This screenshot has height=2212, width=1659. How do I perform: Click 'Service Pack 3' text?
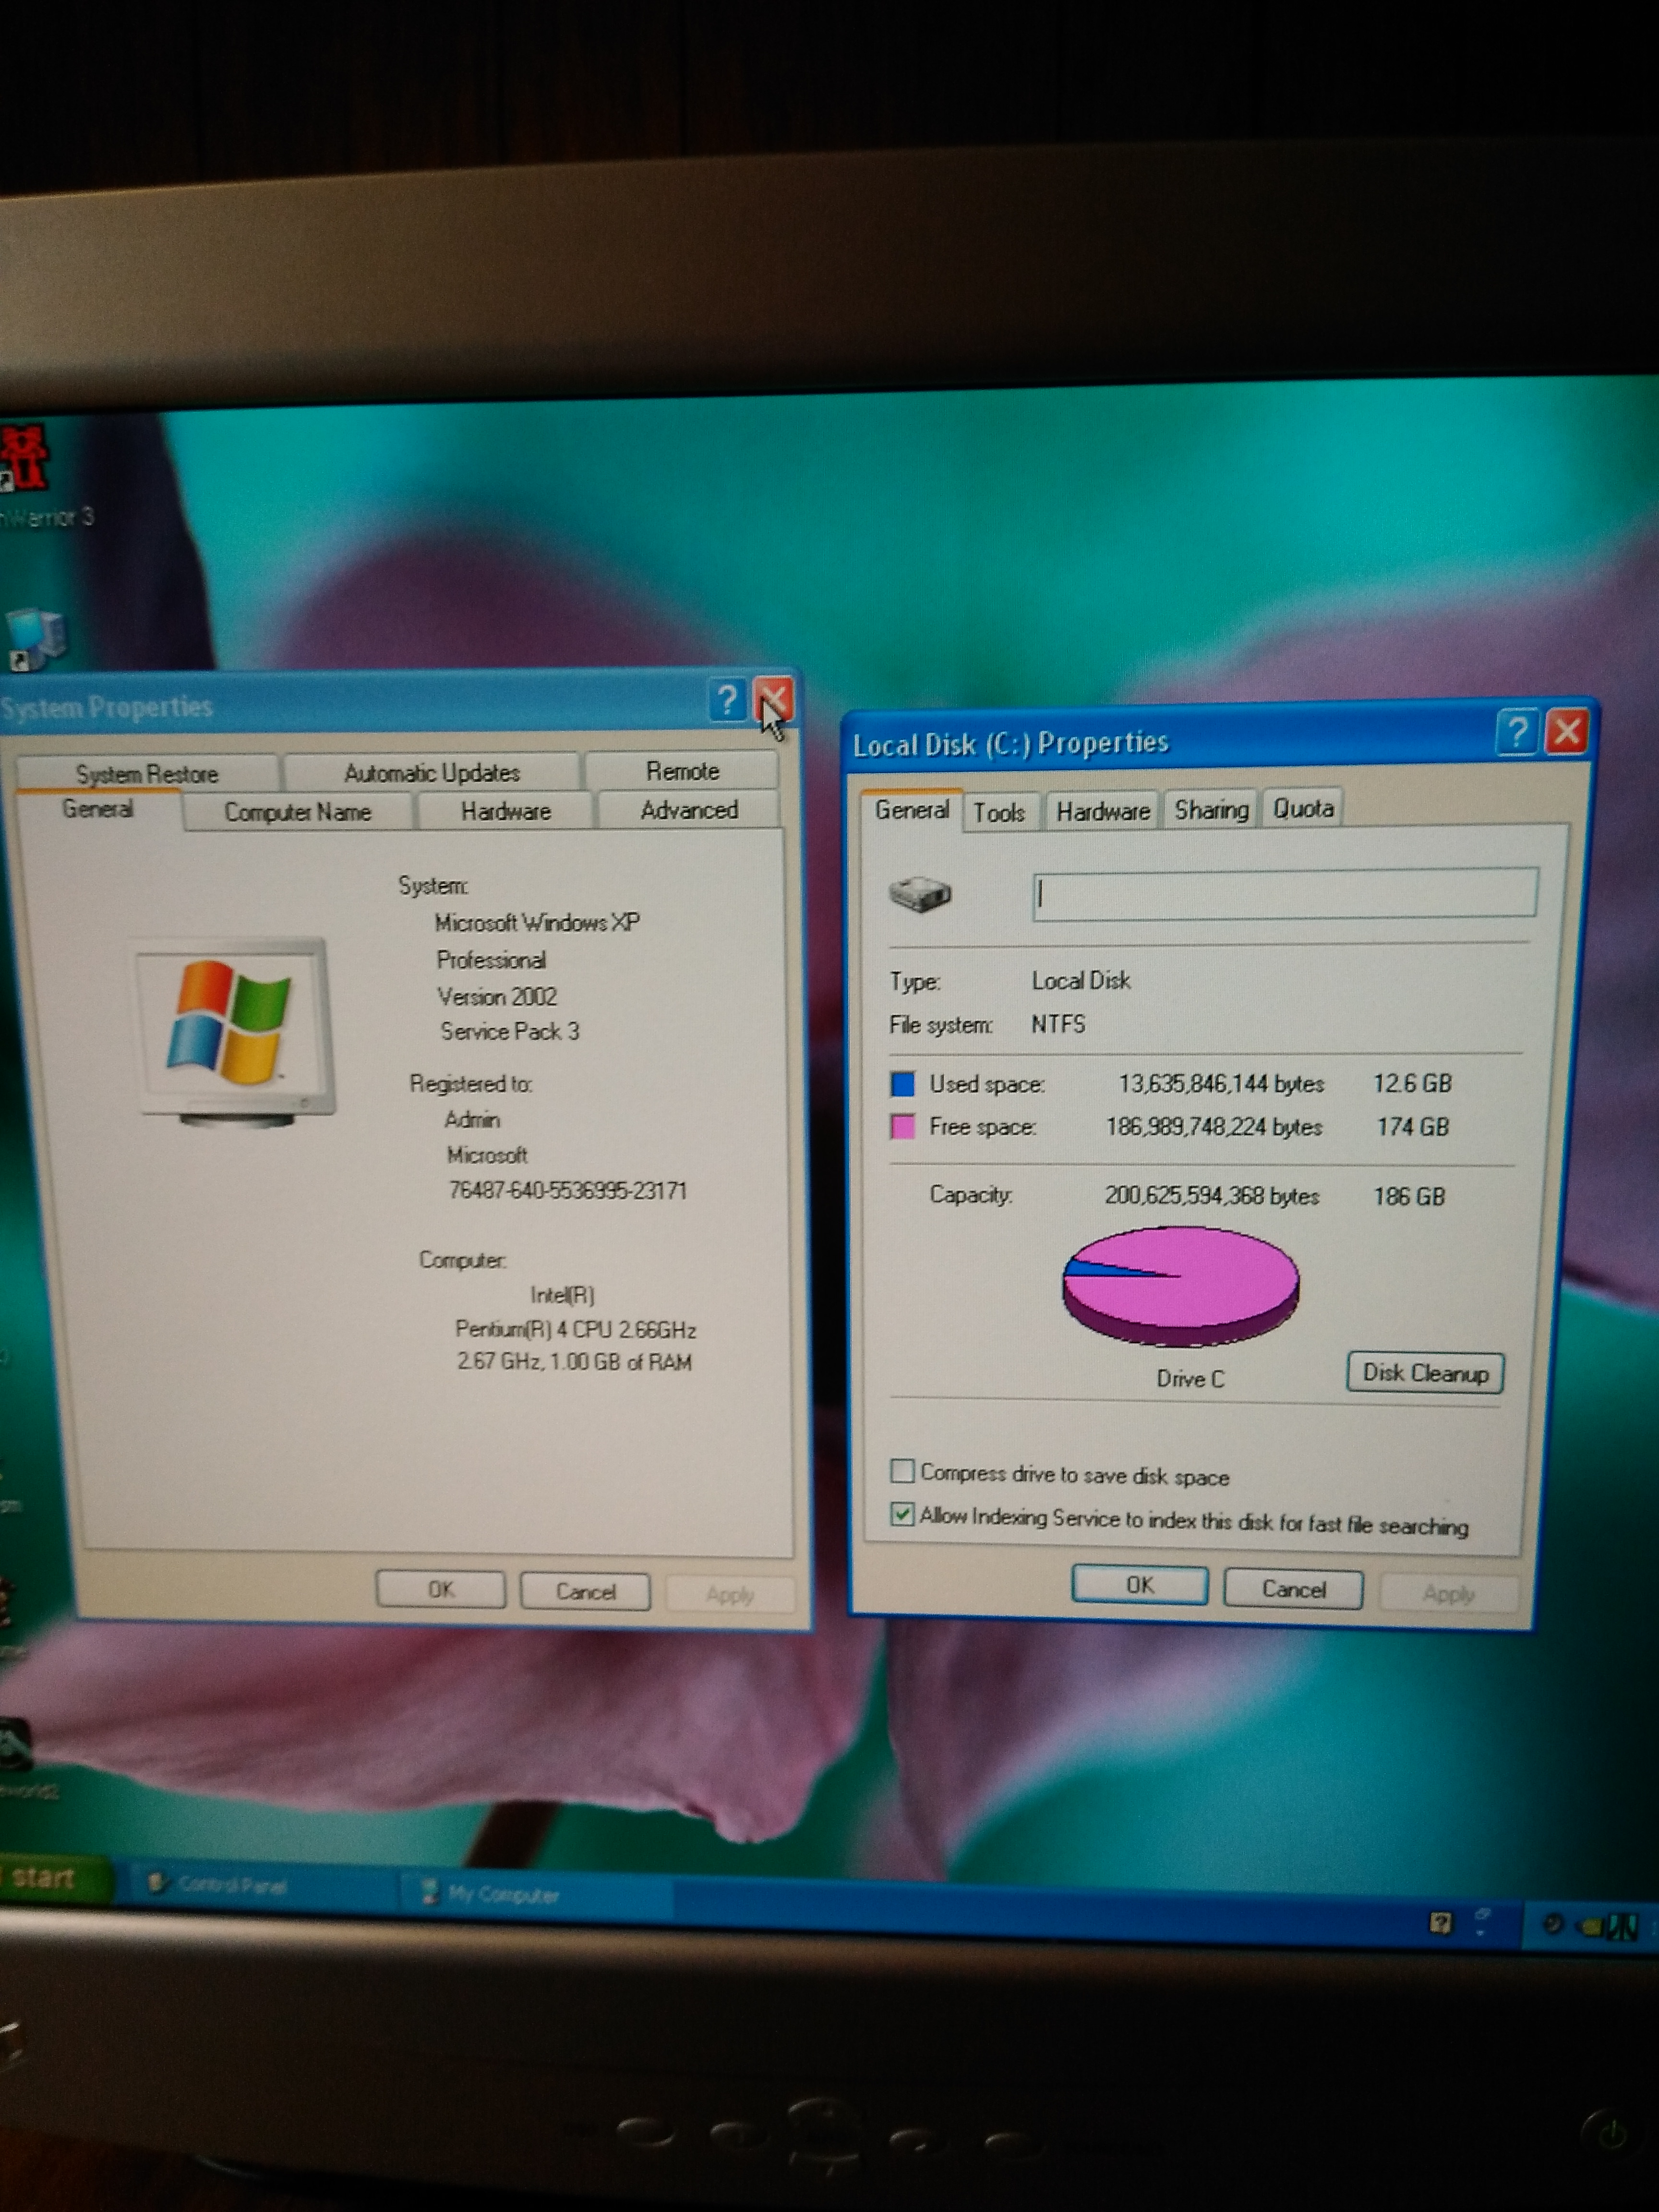[510, 1031]
